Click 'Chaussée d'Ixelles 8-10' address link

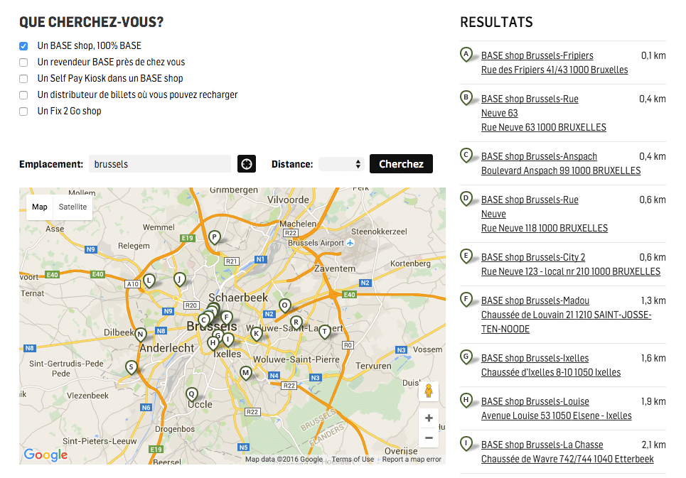pos(551,373)
